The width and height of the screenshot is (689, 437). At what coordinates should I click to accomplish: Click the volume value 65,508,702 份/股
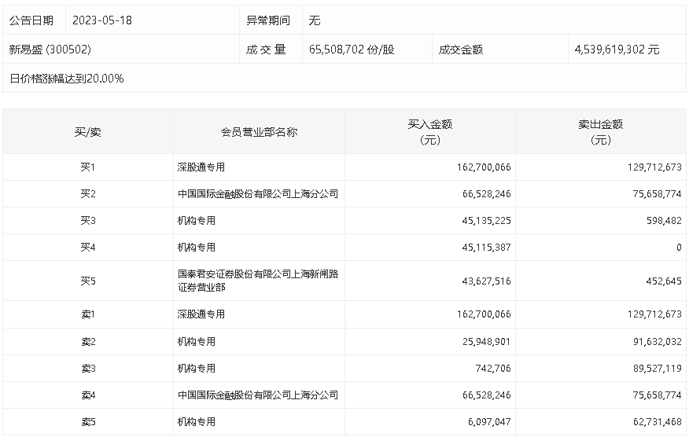click(352, 50)
